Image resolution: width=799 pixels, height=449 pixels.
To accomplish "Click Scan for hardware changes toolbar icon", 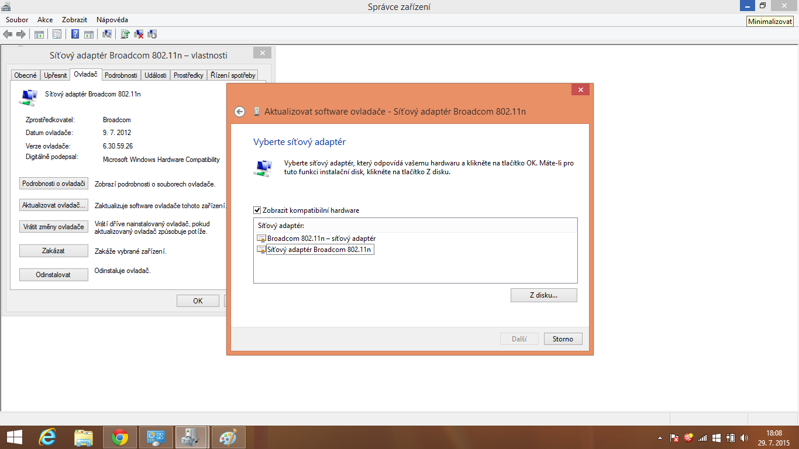I will tap(107, 34).
